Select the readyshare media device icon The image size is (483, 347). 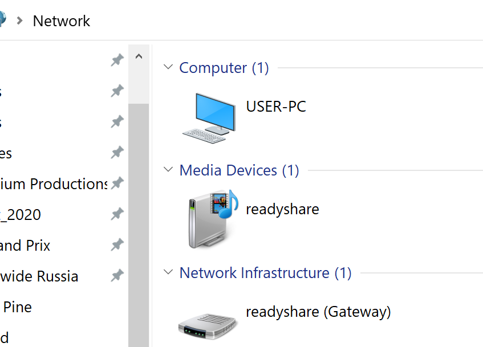pos(210,220)
